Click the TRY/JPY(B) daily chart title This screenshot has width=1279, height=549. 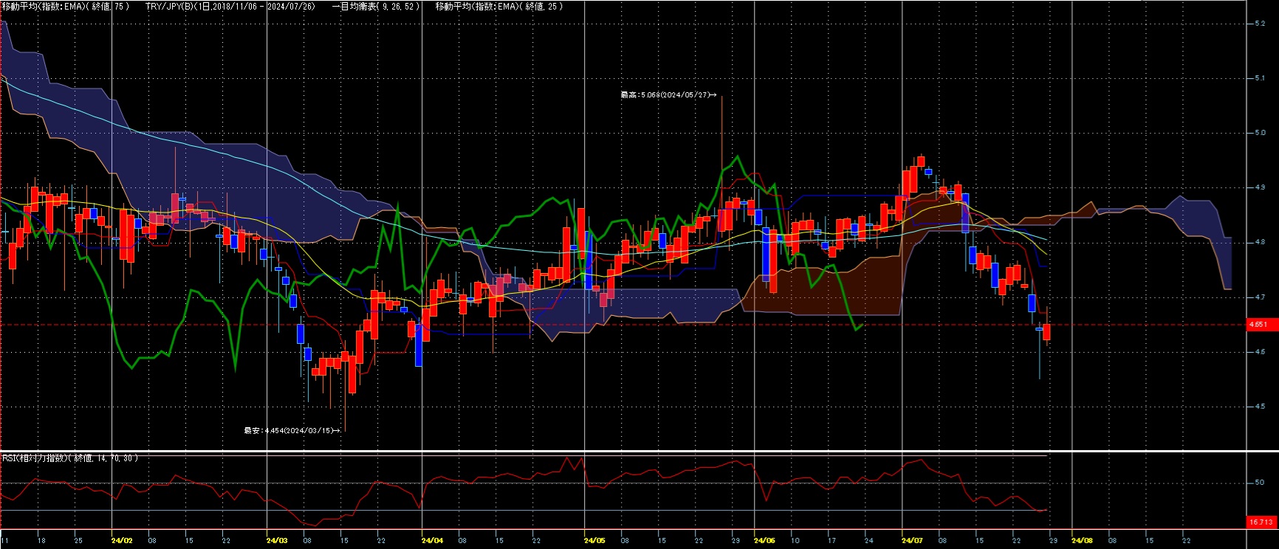[x=230, y=7]
